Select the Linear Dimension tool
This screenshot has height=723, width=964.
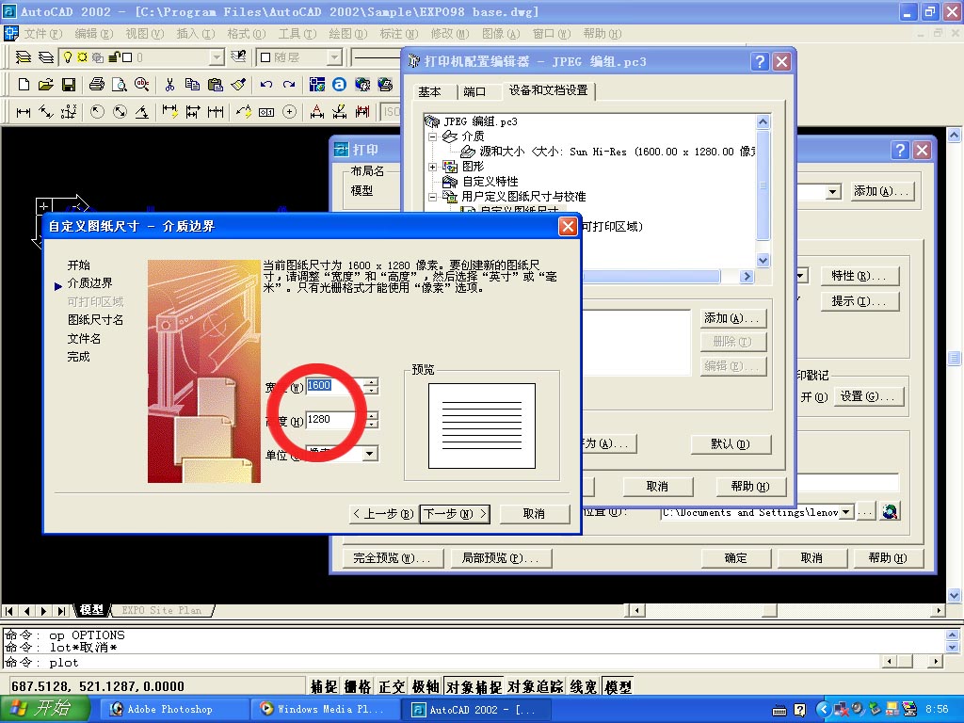(24, 112)
